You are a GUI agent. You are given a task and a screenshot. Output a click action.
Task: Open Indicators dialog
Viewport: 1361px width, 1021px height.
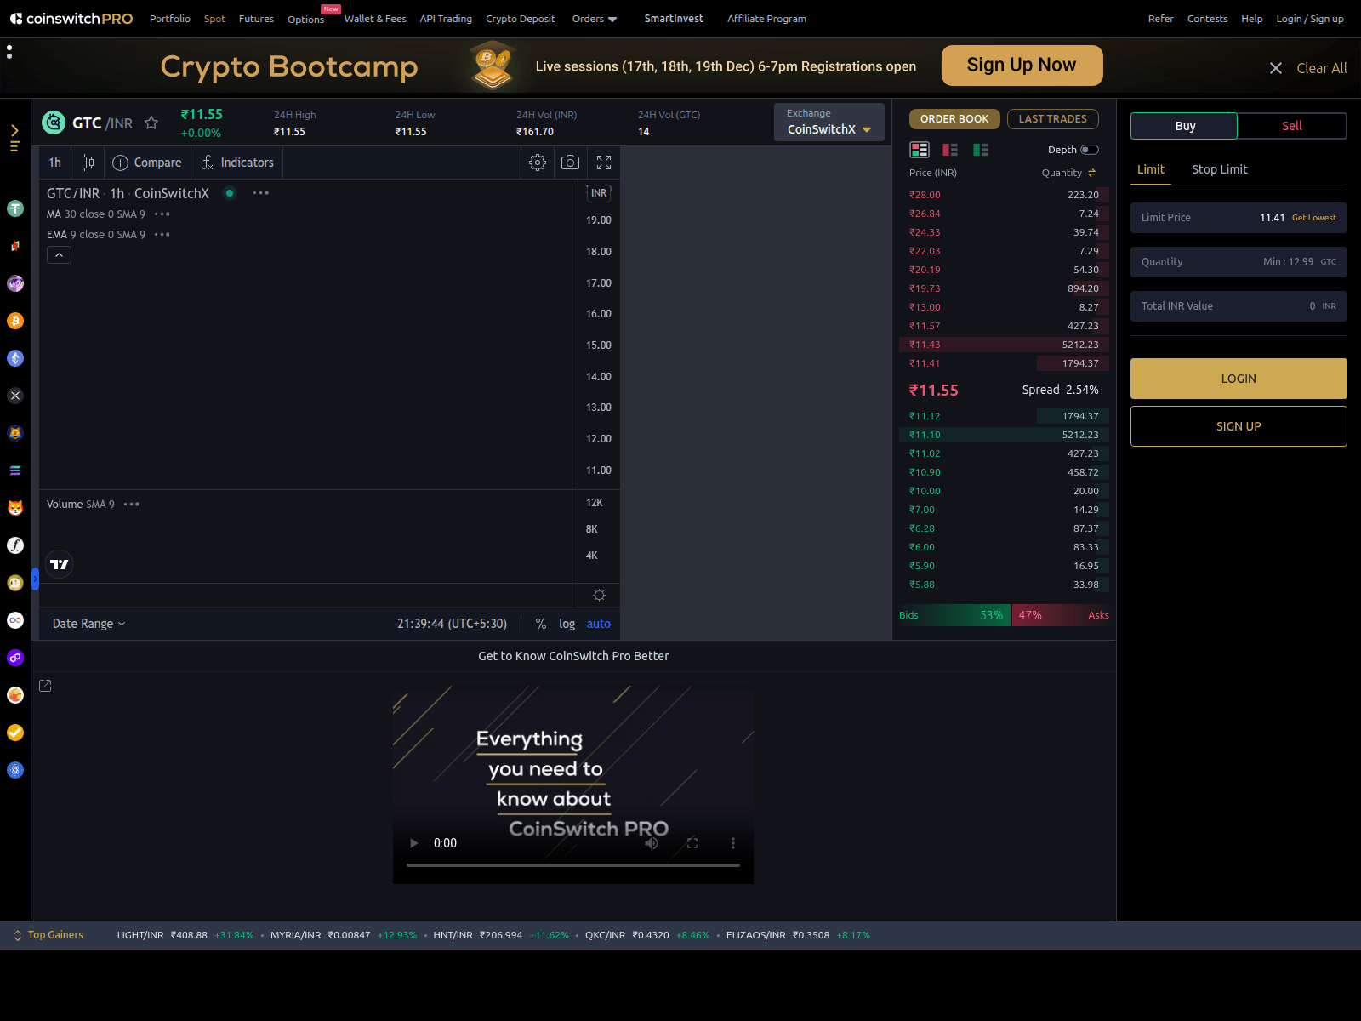click(x=237, y=163)
